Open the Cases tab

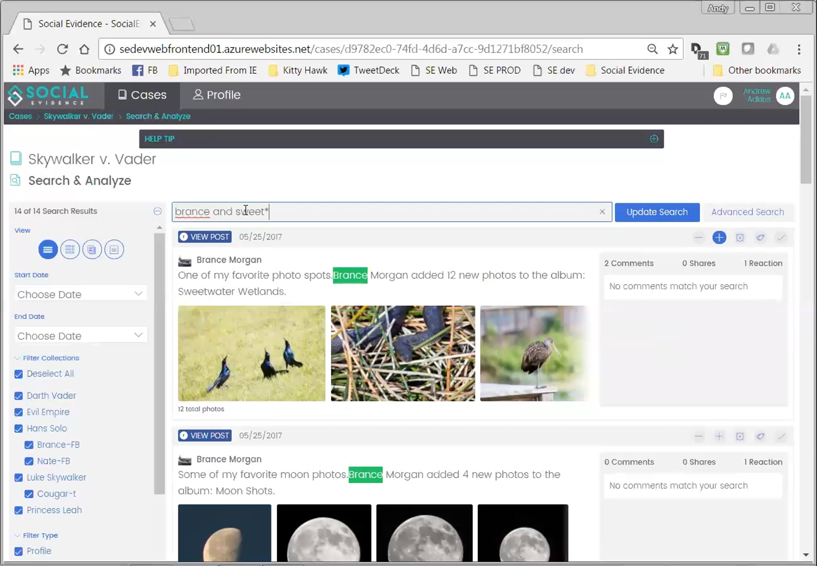click(142, 95)
